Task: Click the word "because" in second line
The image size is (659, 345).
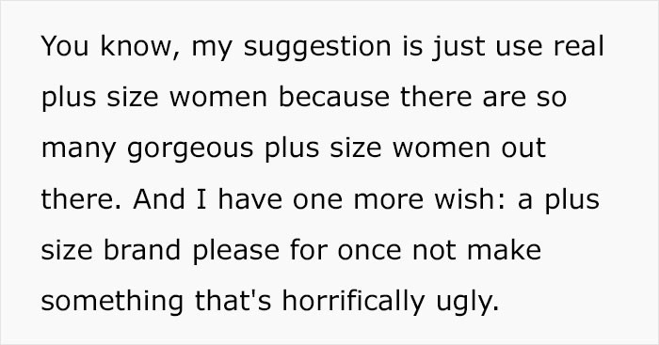Action: 334,98
